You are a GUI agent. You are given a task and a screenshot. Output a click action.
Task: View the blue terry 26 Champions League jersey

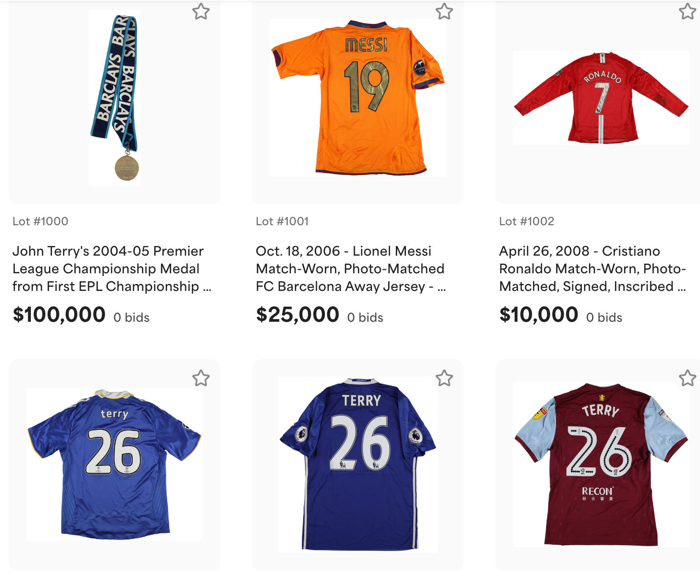coord(115,464)
